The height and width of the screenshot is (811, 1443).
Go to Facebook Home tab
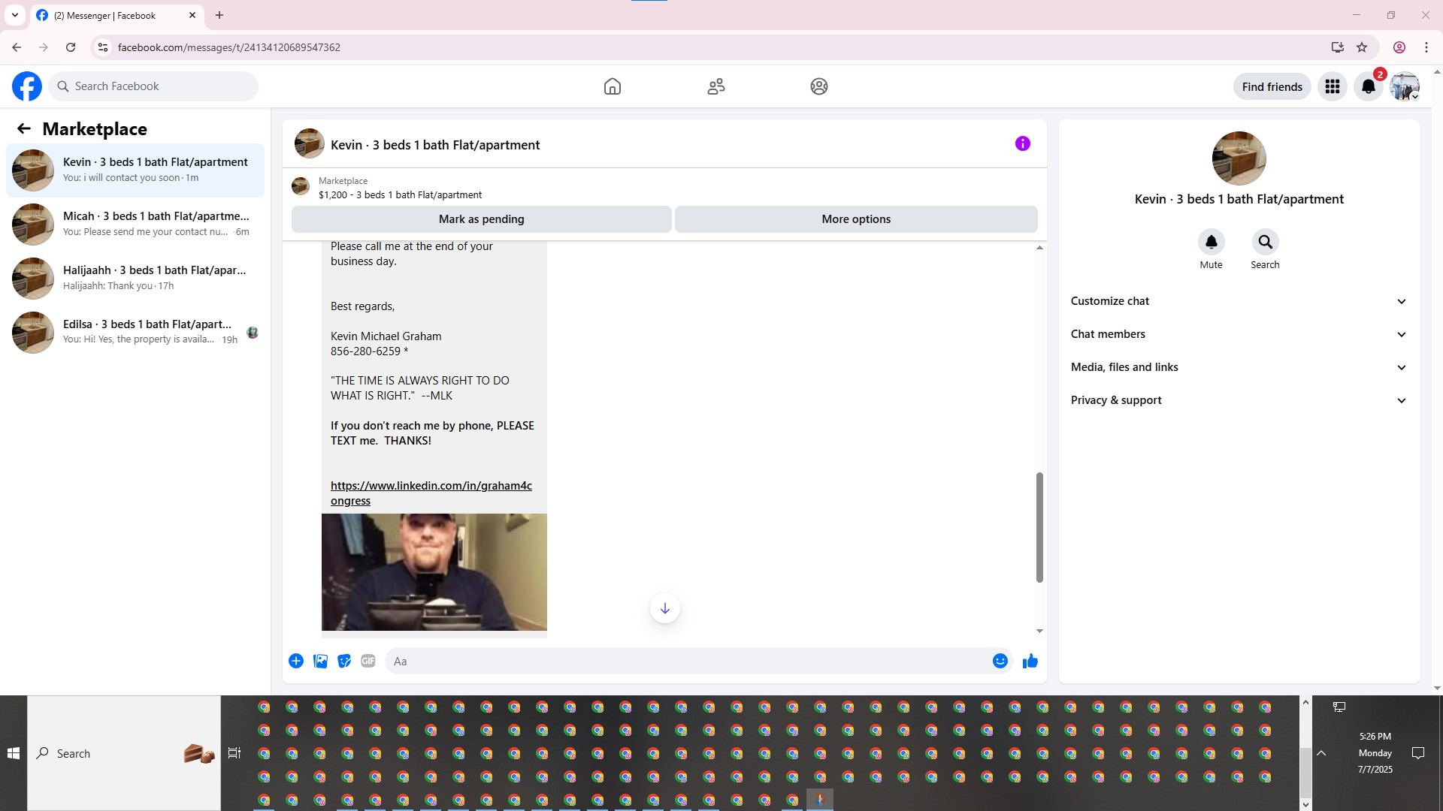click(x=612, y=86)
